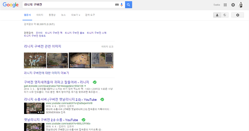Show private results with person icon
The height and width of the screenshot is (131, 249).
(x=217, y=15)
